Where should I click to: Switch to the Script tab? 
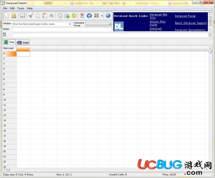pos(23,42)
